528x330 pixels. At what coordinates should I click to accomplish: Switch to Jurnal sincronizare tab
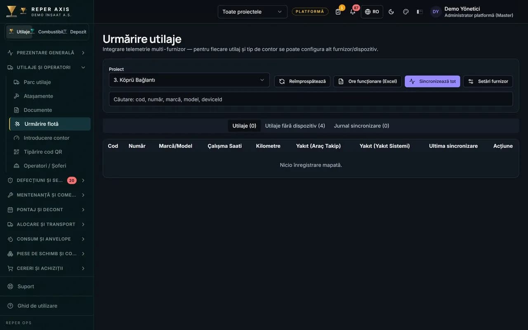click(361, 126)
